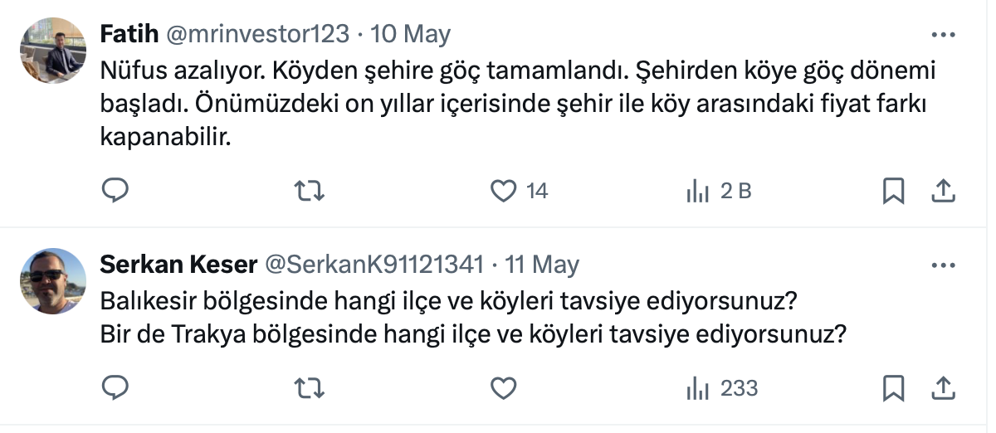Viewport: 996px width, 433px height.
Task: Like Serkan Keser's reply
Action: 504,387
